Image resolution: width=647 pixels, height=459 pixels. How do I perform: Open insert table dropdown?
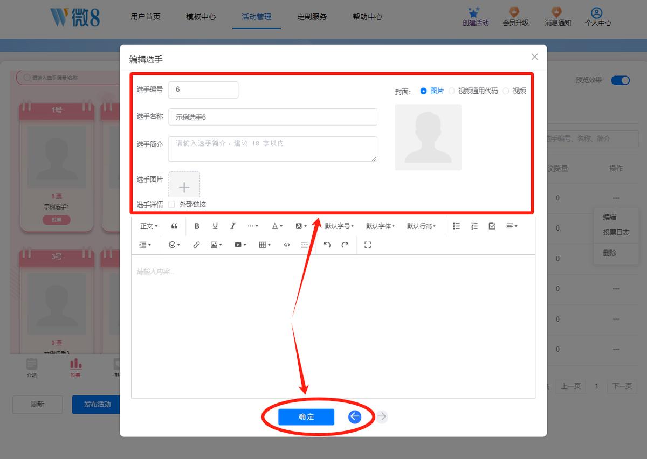tap(265, 245)
